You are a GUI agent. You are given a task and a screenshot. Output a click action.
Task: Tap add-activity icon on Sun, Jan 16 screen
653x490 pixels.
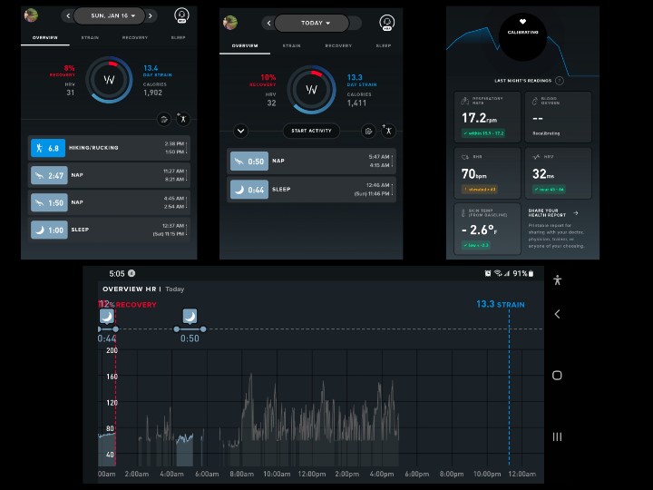pyautogui.click(x=182, y=119)
